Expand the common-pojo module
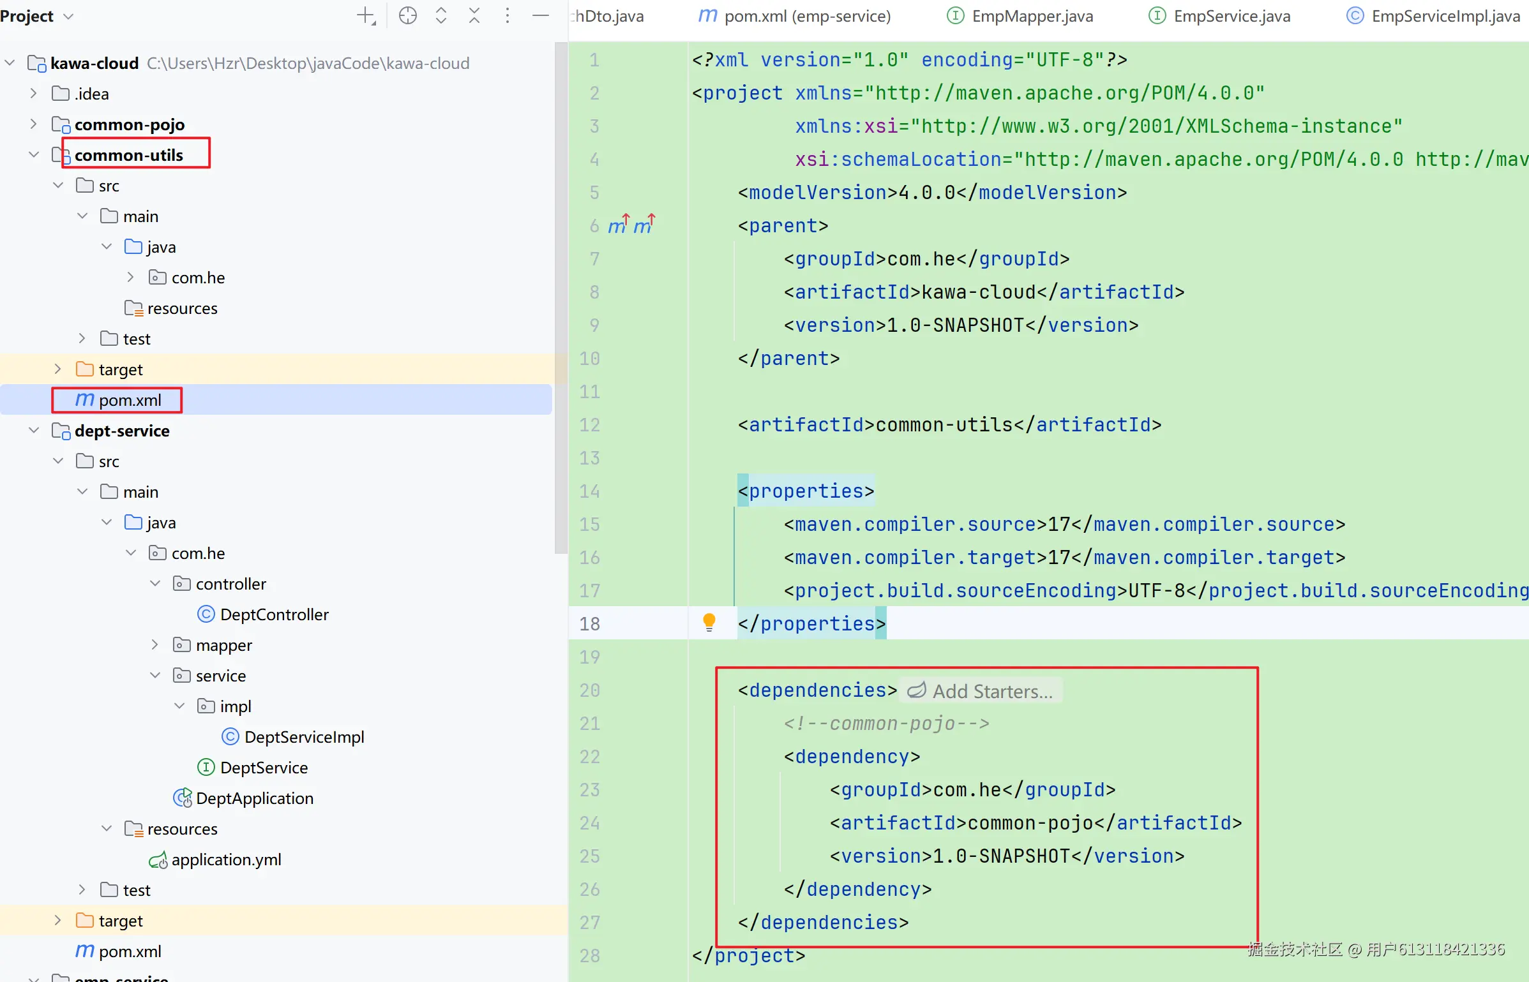The height and width of the screenshot is (982, 1529). point(34,124)
